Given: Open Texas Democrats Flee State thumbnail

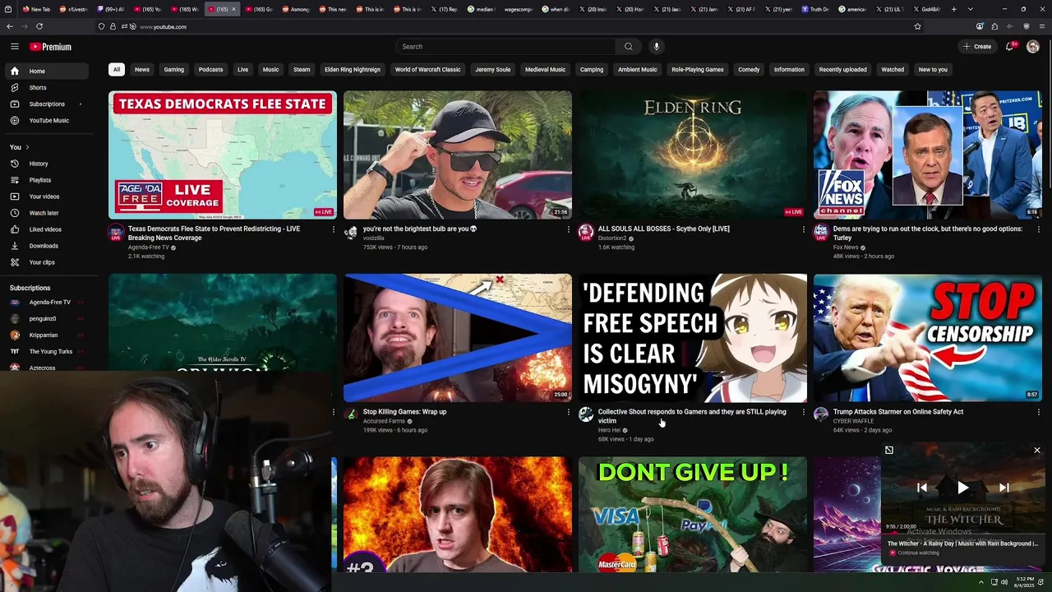Looking at the screenshot, I should 223,155.
